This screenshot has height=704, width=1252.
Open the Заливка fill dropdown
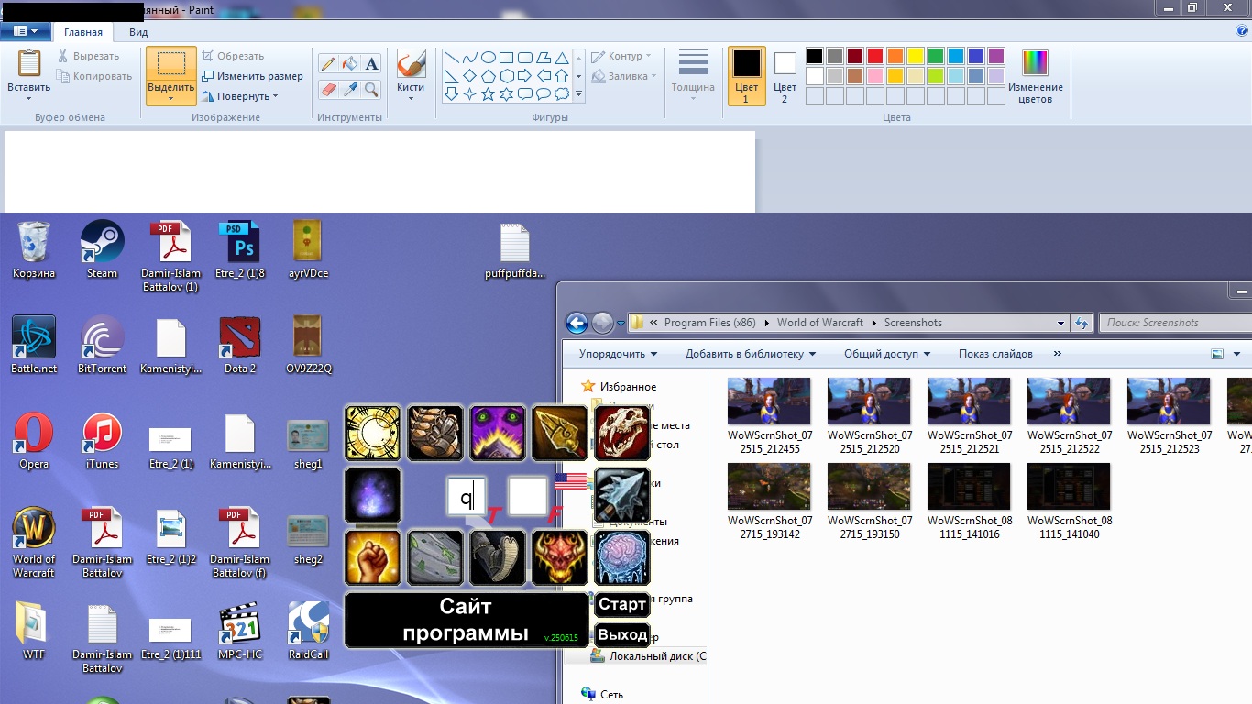(x=624, y=76)
